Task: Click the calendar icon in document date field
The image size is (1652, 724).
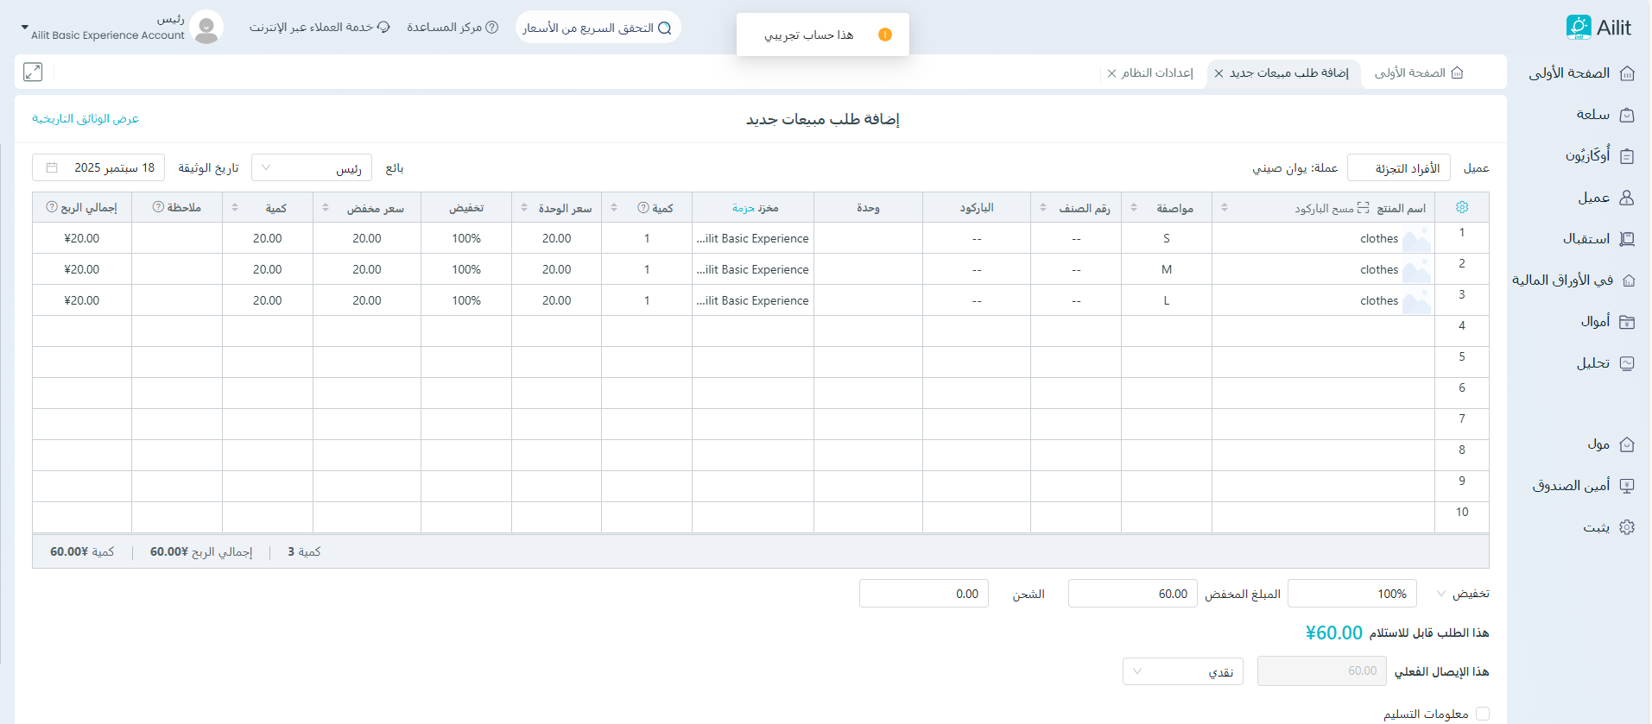Action: (52, 167)
